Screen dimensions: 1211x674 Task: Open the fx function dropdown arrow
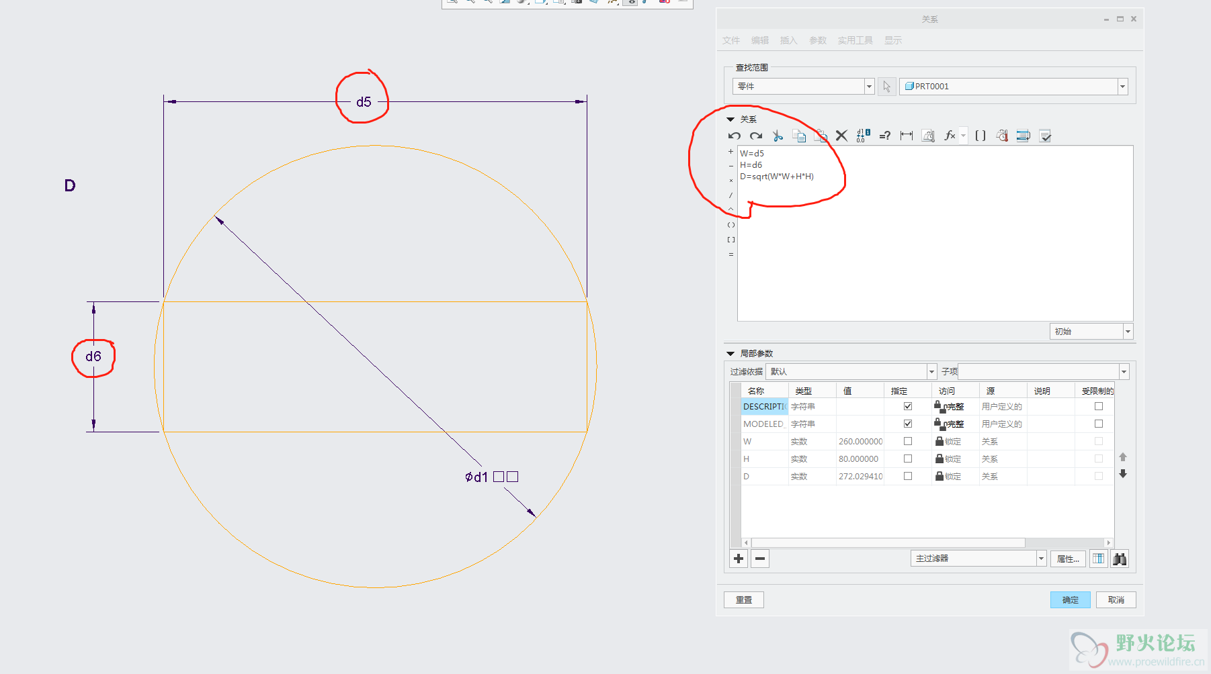(x=963, y=136)
